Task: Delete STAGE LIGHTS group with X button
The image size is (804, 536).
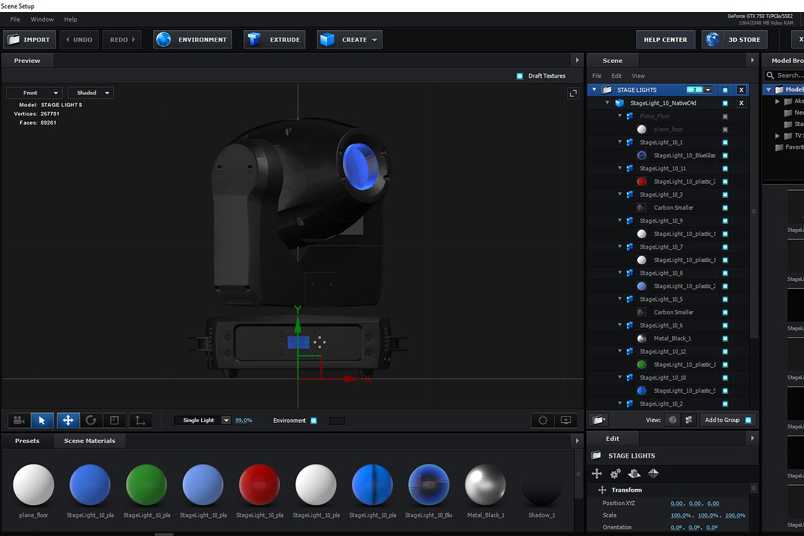Action: click(741, 90)
